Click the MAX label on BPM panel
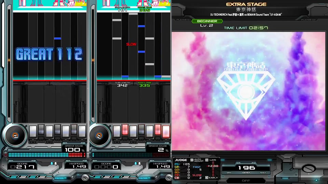 [x=263, y=173]
